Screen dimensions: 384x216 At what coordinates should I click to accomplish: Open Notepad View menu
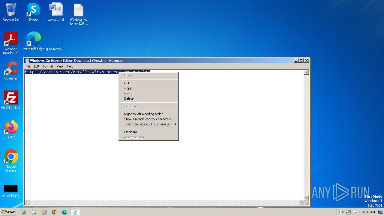point(60,66)
